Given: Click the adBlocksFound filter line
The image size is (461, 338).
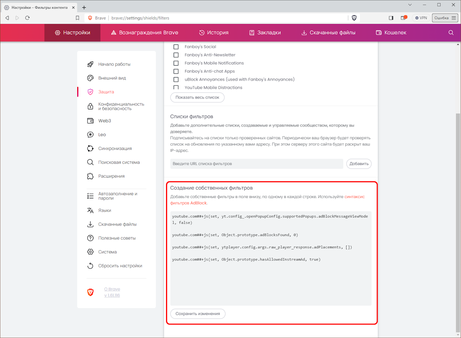Looking at the screenshot, I should pyautogui.click(x=235, y=235).
